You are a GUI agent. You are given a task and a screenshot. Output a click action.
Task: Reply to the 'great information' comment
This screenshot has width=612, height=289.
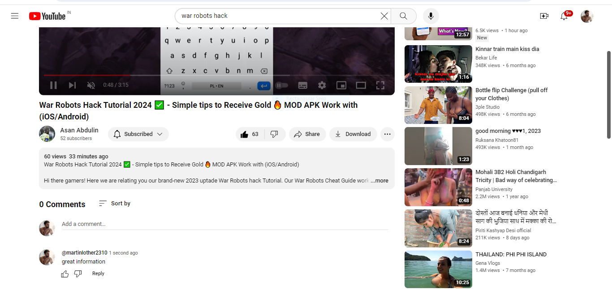pos(98,274)
